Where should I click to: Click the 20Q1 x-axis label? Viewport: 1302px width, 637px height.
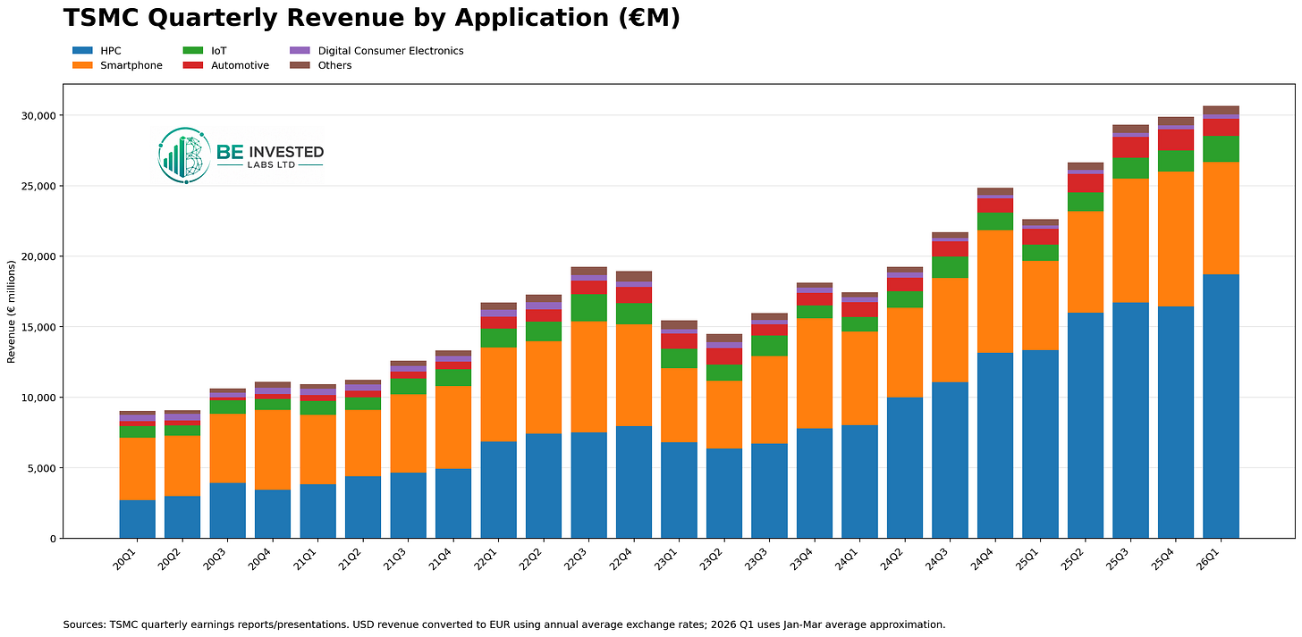point(127,558)
